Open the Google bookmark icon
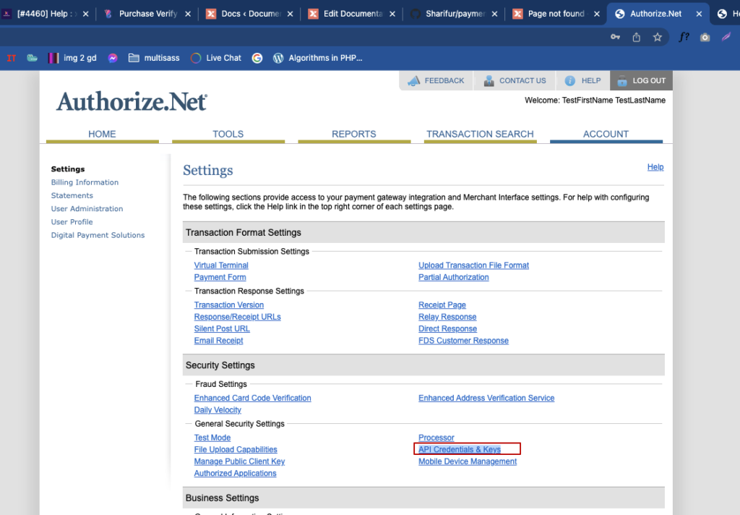The image size is (740, 515). [257, 58]
